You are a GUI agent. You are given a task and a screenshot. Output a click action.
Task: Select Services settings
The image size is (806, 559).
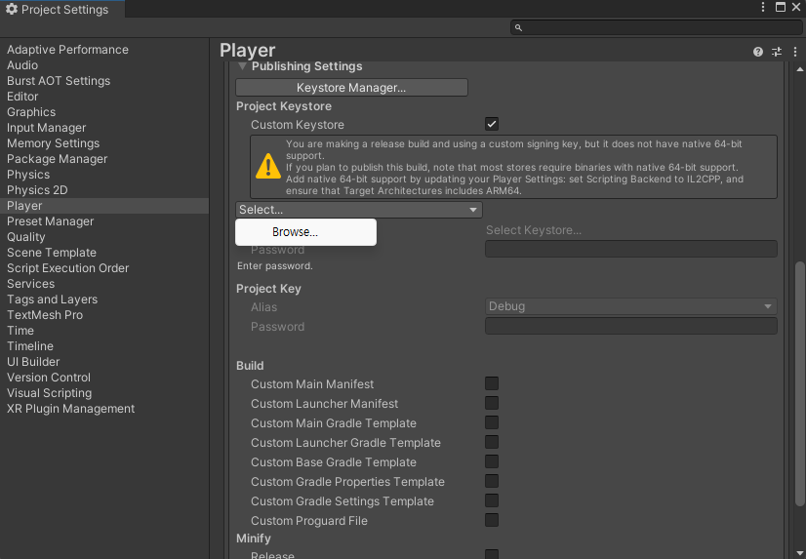pos(30,284)
